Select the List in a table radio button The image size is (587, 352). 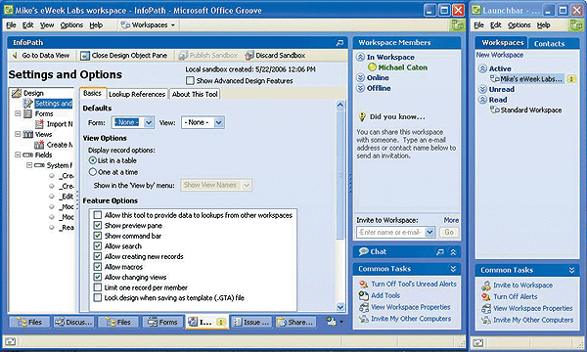pyautogui.click(x=93, y=160)
